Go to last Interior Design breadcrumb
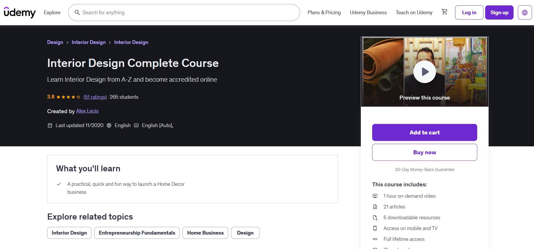 131,42
